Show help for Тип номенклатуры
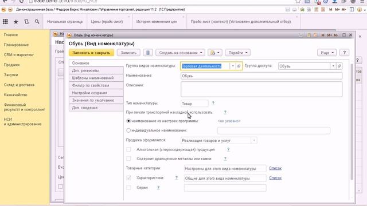The image size is (367, 206). coord(213,103)
